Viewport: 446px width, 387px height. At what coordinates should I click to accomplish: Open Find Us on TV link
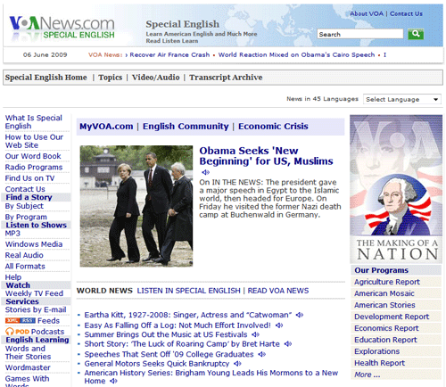(29, 178)
